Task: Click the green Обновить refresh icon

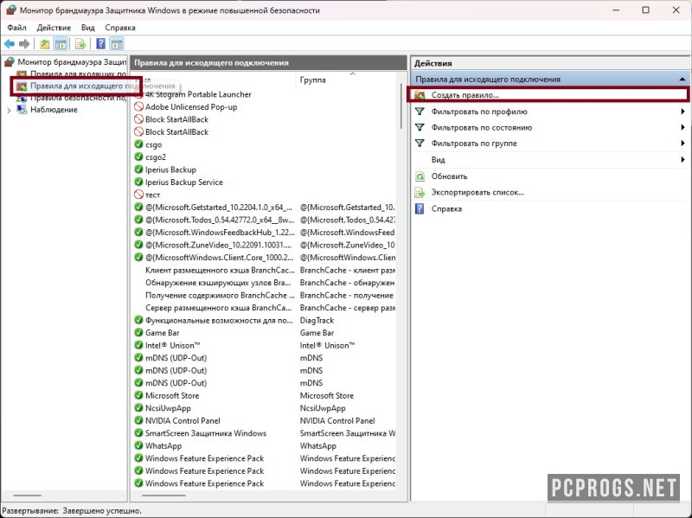Action: 420,176
